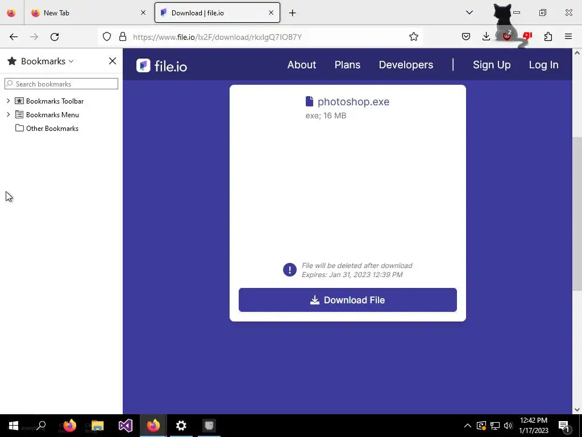
Task: Bookmark this page with the star icon
Action: point(414,36)
